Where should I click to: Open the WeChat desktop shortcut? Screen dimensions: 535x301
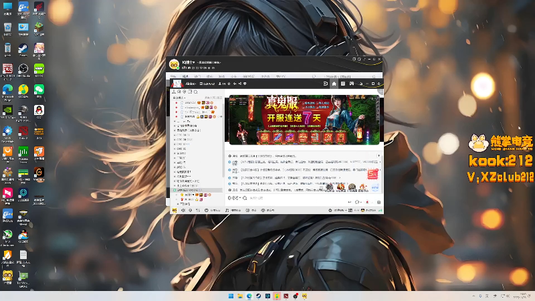tap(39, 91)
